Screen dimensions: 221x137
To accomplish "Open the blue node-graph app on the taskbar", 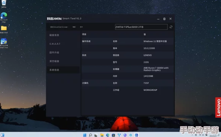I will click(x=119, y=135).
